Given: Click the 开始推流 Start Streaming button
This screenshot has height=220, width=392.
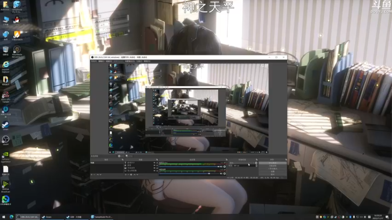Looking at the screenshot, I should (x=273, y=163).
